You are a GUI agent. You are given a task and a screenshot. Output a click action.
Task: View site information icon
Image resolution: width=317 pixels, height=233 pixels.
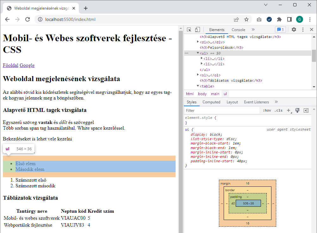tap(40, 19)
